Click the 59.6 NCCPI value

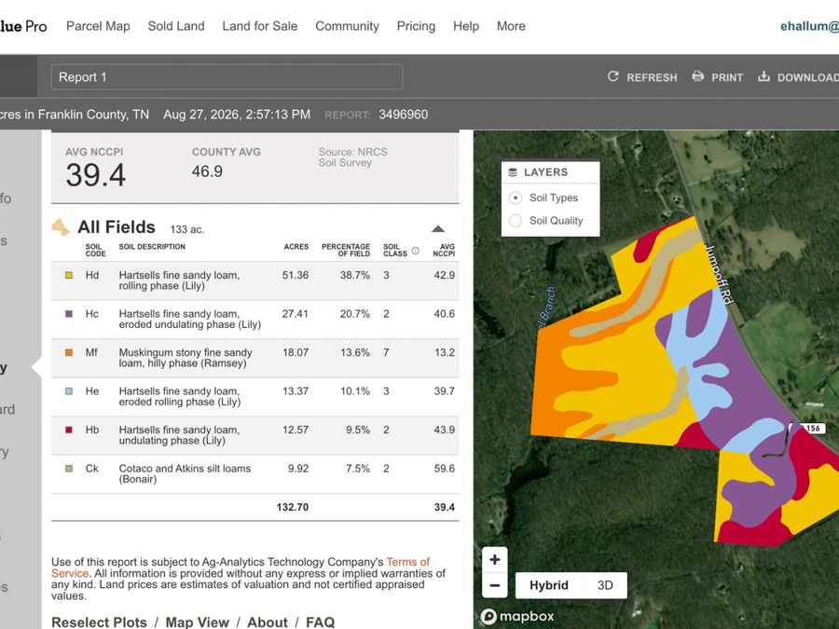pyautogui.click(x=445, y=469)
